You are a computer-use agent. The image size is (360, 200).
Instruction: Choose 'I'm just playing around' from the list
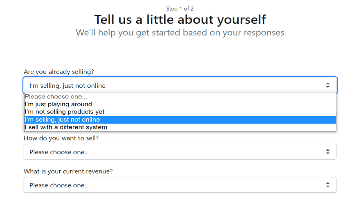click(x=59, y=104)
